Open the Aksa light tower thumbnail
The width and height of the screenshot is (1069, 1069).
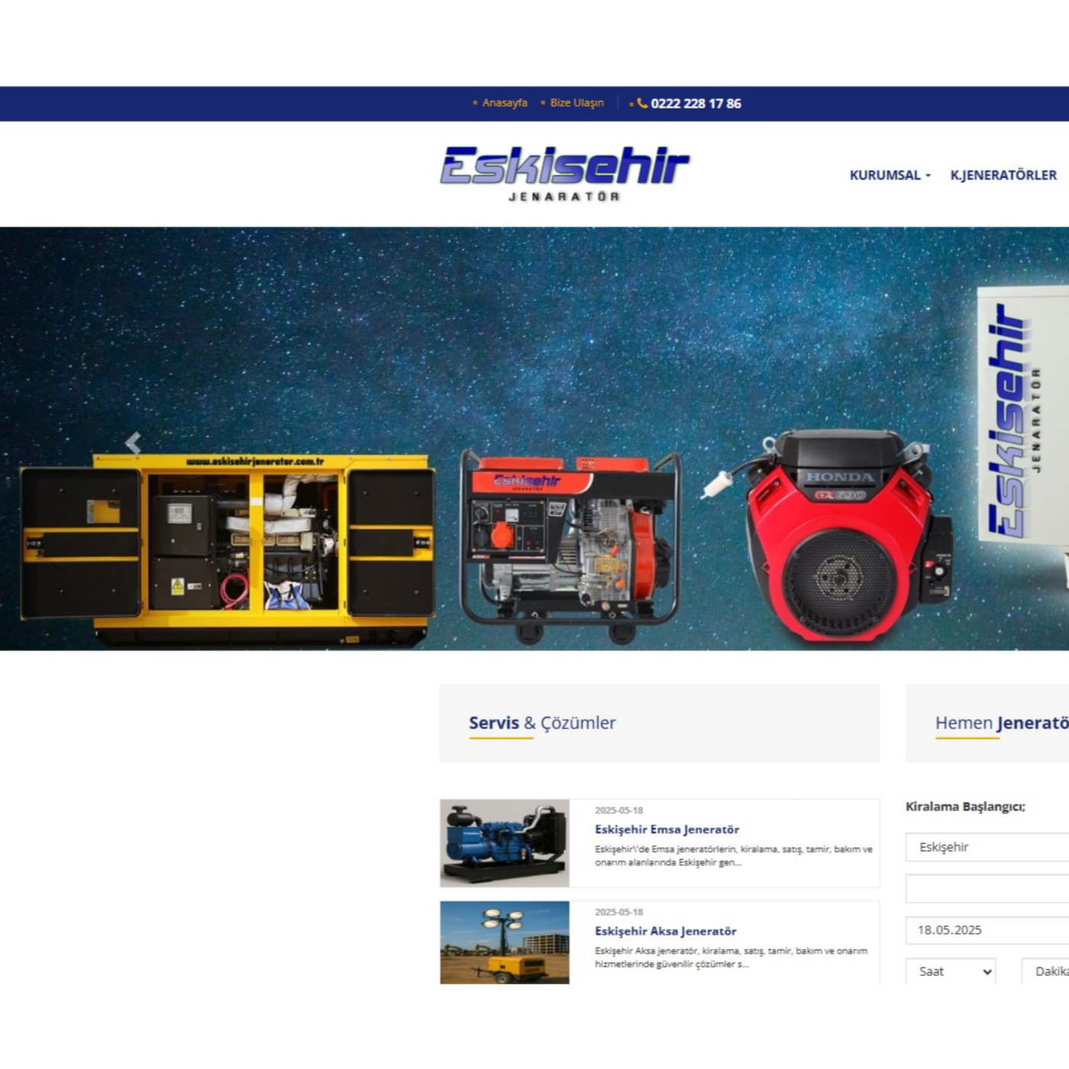click(505, 943)
